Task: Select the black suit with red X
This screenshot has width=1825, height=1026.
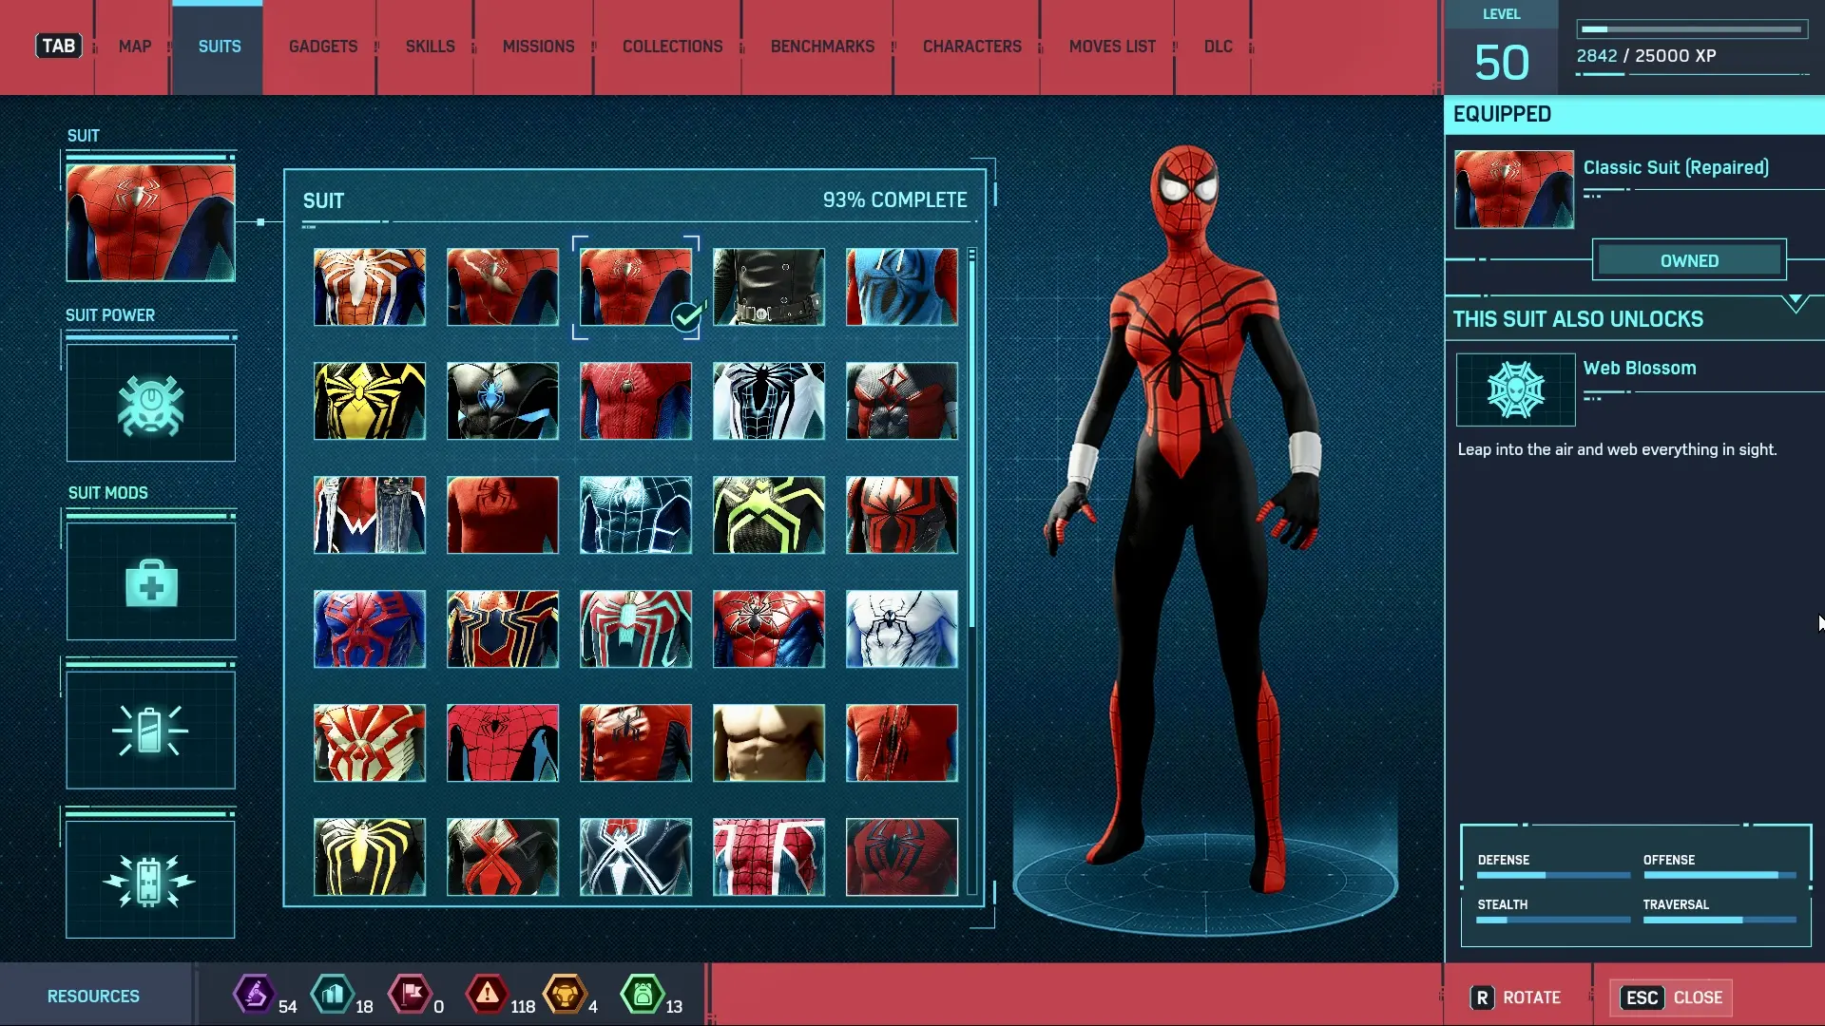Action: pos(503,857)
